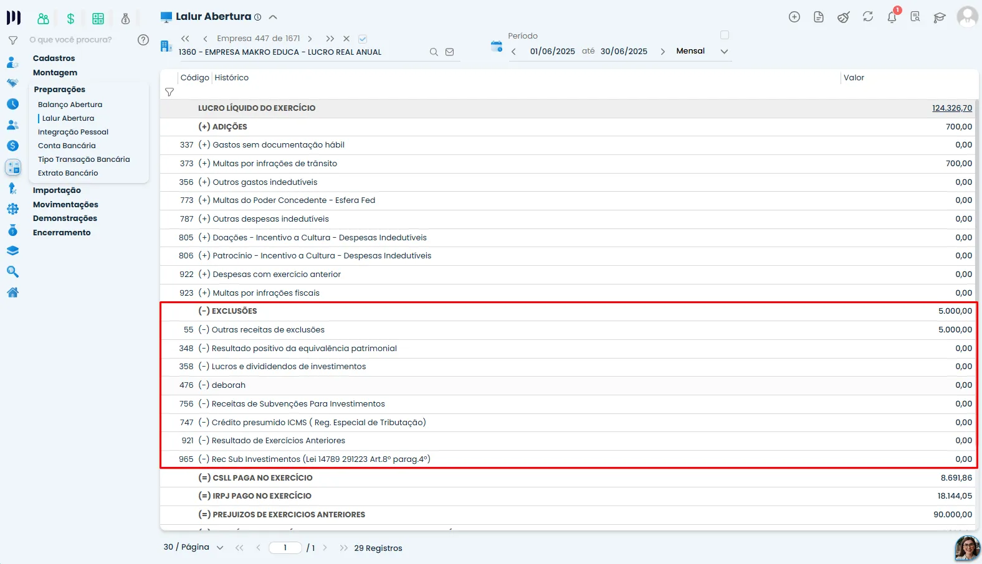Clear the selected company with X
982x564 pixels.
[x=346, y=39]
